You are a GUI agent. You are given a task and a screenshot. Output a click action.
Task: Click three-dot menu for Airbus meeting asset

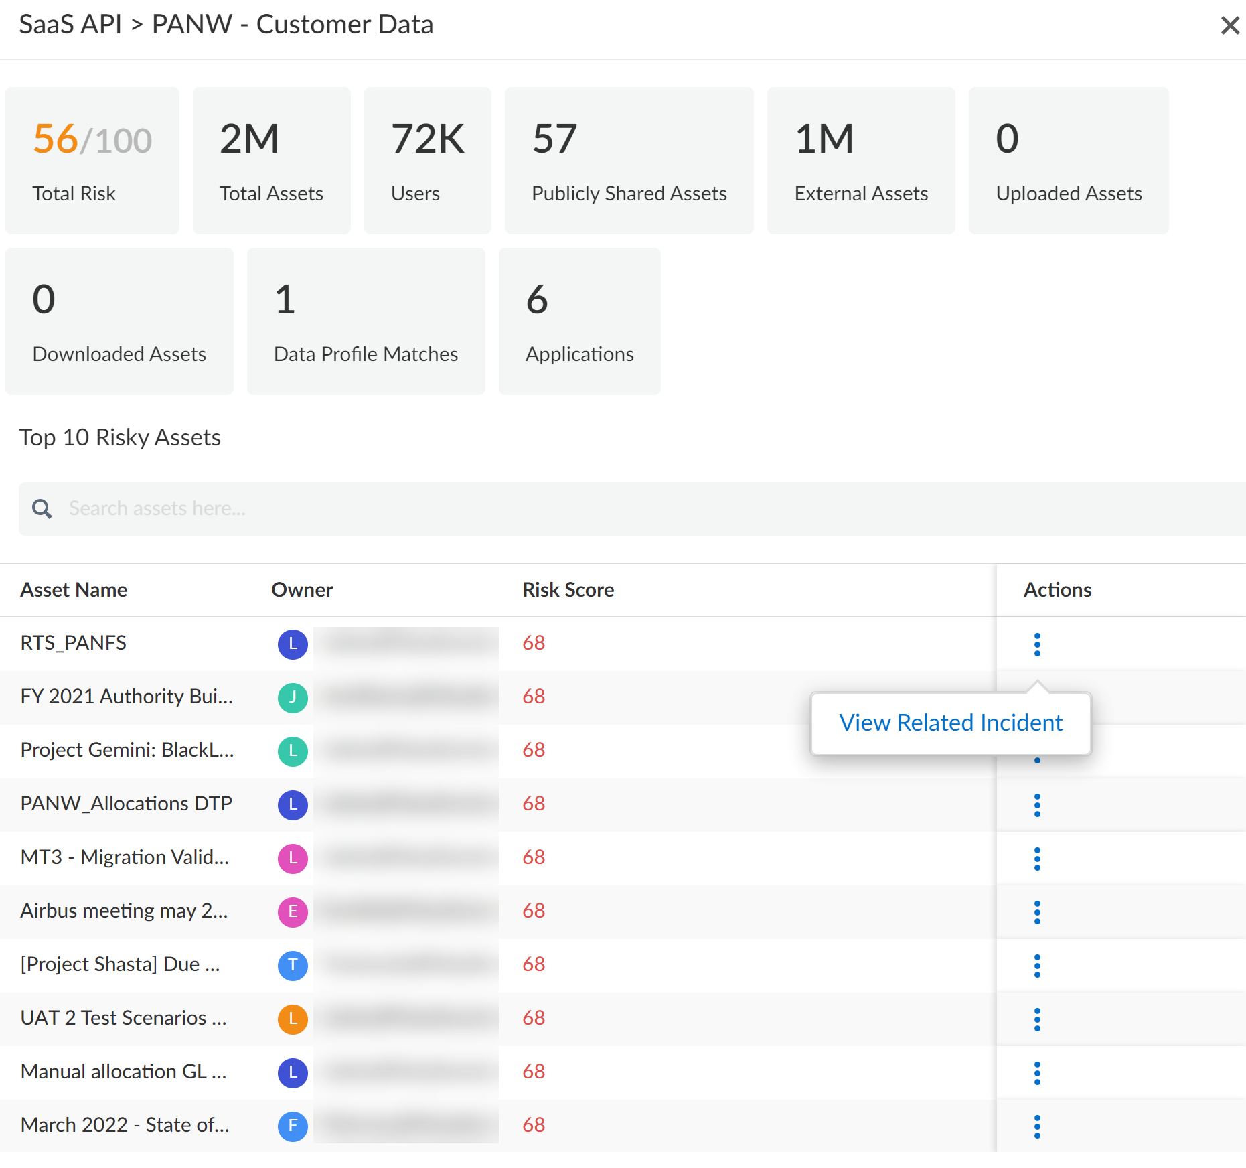(1036, 912)
